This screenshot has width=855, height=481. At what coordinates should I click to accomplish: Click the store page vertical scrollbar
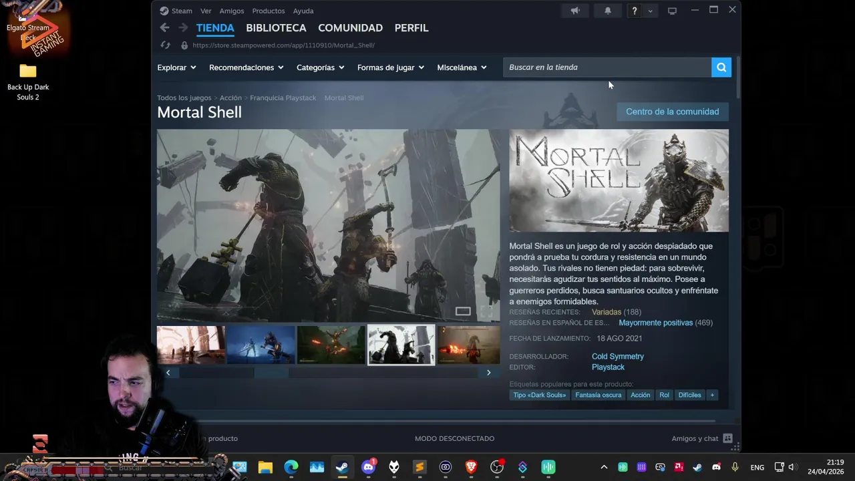[737, 79]
